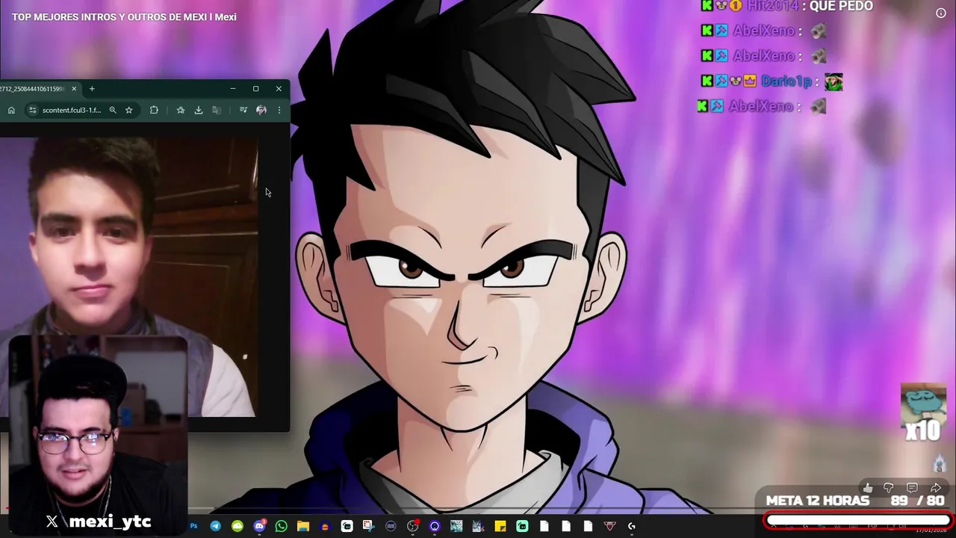
Task: Click the scontent address bar URL
Action: [72, 110]
